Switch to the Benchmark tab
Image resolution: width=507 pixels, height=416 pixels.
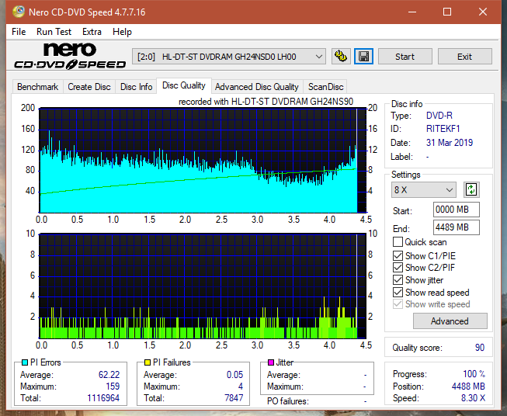click(38, 87)
